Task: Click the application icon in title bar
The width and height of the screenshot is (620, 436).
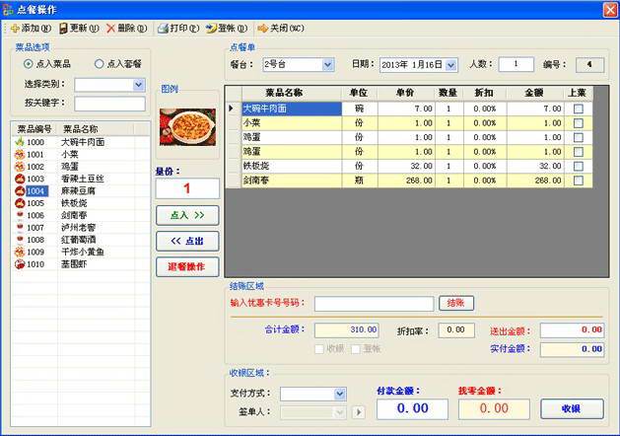Action: click(x=8, y=10)
